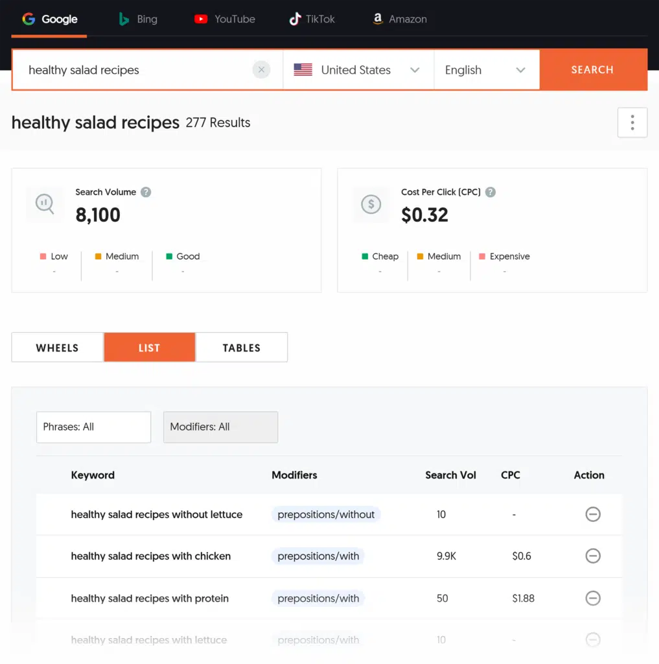Click the search volume magnifier icon
659x664 pixels.
[45, 205]
